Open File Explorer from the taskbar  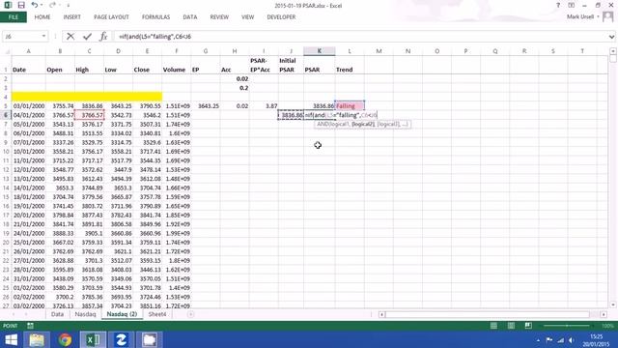(x=37, y=339)
